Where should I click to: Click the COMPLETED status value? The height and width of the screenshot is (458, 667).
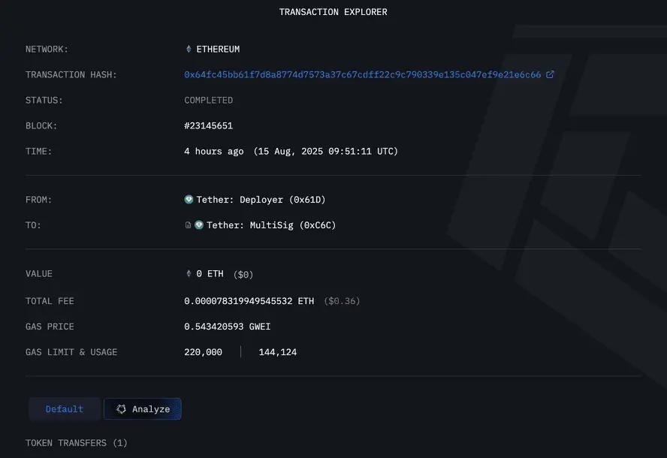[x=209, y=101]
